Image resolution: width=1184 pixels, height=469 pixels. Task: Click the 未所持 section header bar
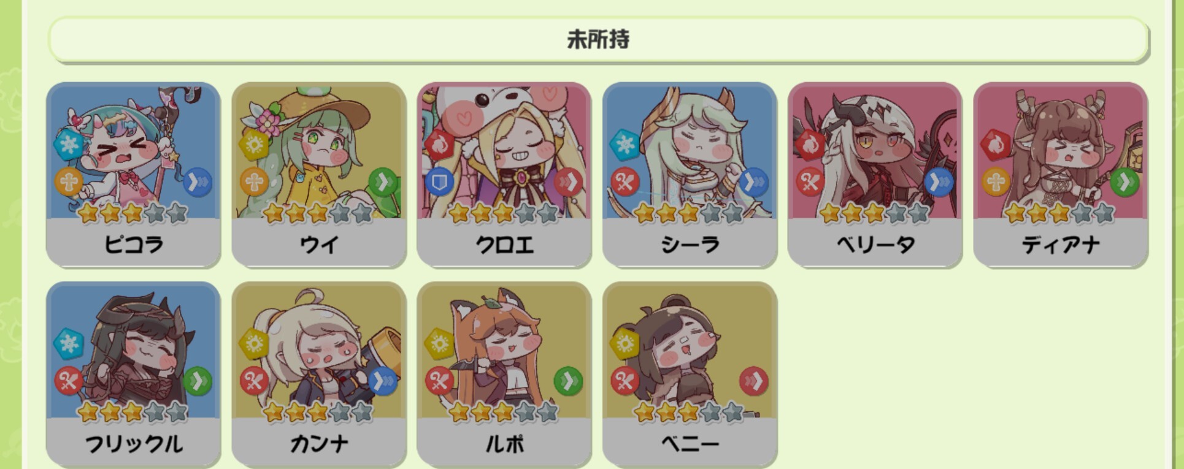598,40
